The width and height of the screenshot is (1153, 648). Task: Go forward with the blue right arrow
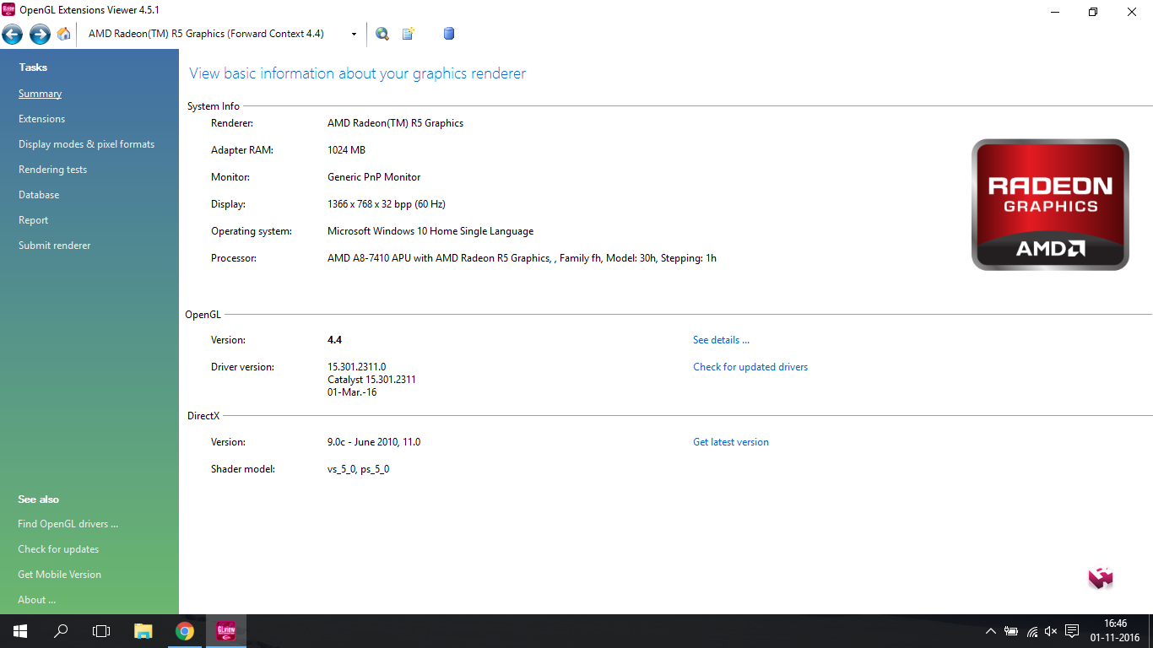(x=40, y=34)
